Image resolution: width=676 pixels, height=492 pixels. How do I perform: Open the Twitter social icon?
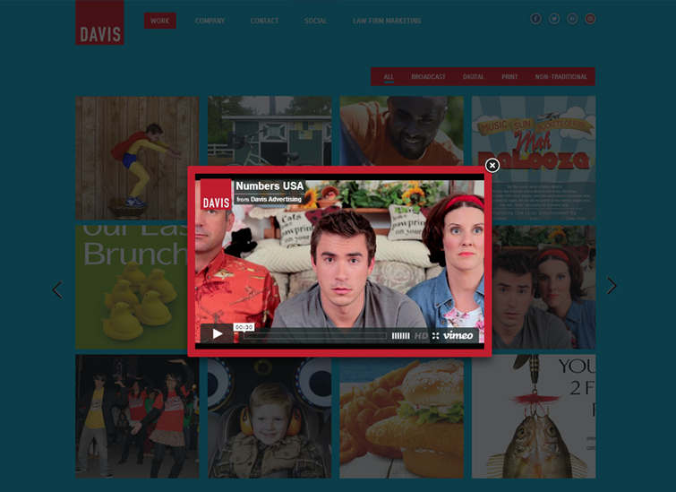[x=554, y=19]
